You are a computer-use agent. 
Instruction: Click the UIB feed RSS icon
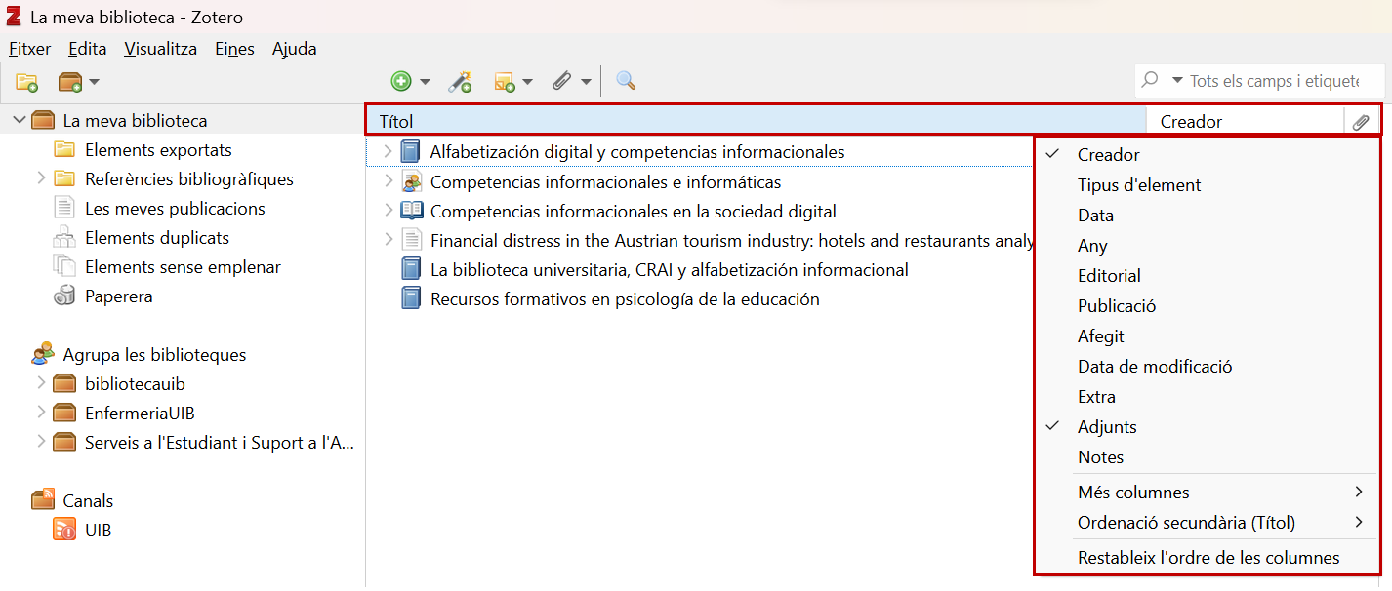click(64, 530)
